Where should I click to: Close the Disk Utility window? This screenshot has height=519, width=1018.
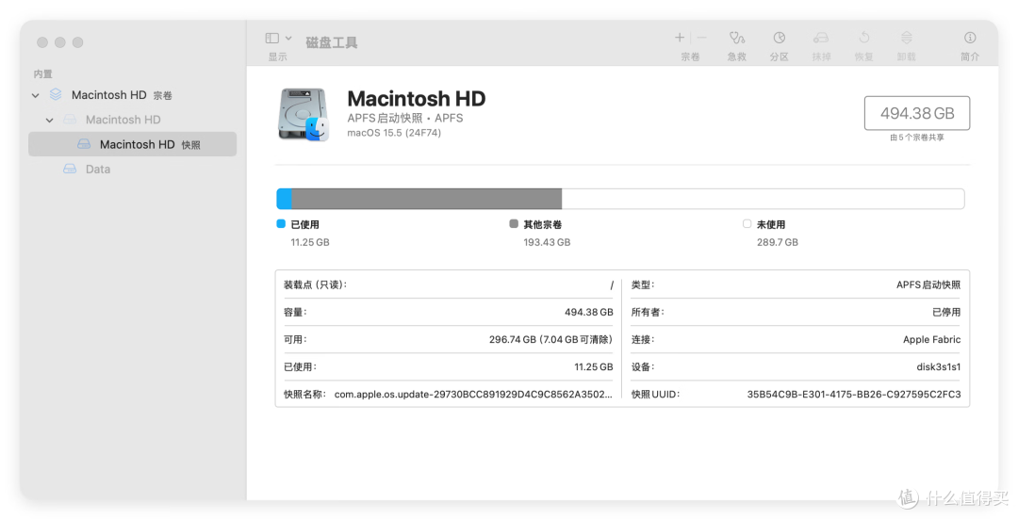42,42
